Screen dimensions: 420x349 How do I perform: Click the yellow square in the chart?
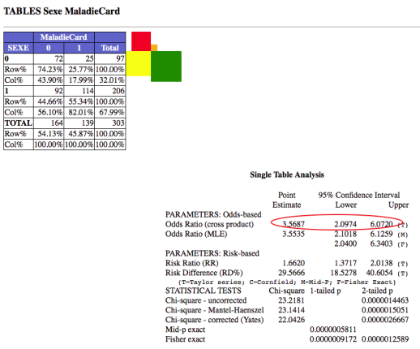[x=139, y=63]
